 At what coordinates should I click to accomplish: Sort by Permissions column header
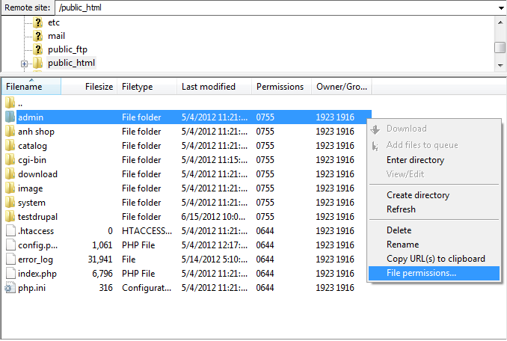click(281, 87)
